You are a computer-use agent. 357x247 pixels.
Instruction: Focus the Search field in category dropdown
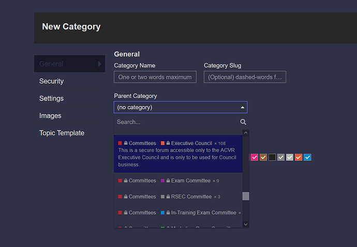[x=177, y=122]
